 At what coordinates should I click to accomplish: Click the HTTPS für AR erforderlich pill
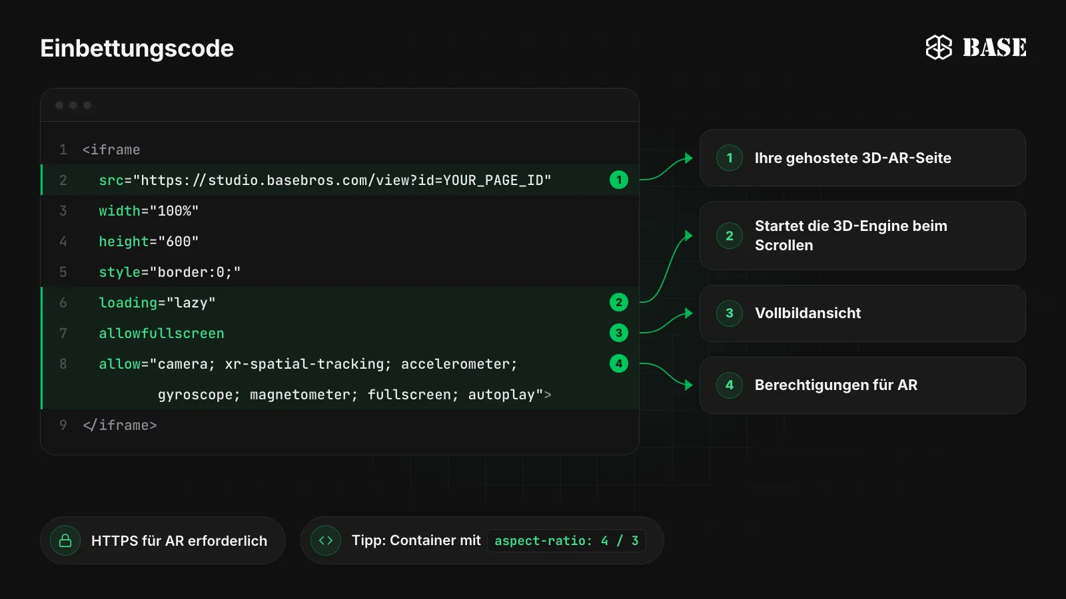163,540
